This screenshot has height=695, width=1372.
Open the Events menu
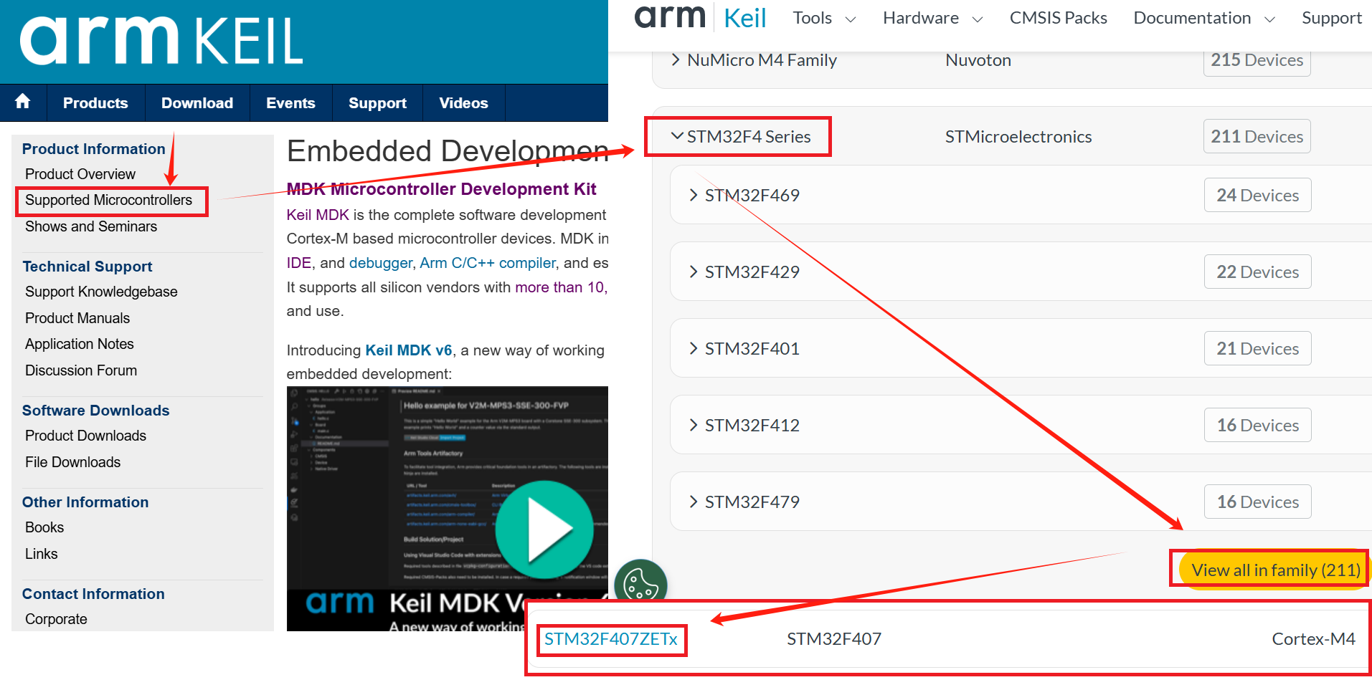(290, 103)
